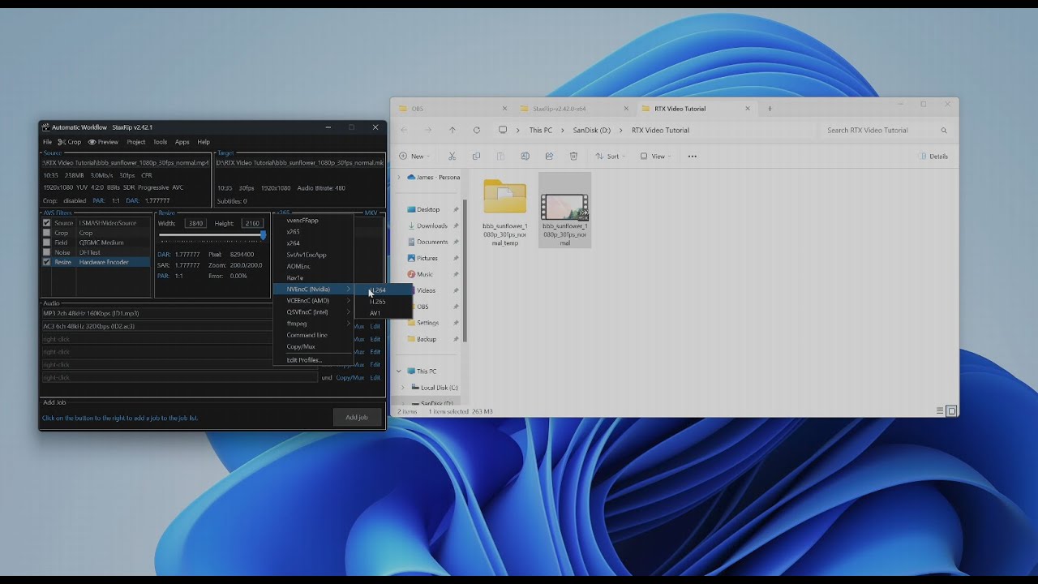
Task: Click the Details button in Explorer
Action: click(934, 157)
